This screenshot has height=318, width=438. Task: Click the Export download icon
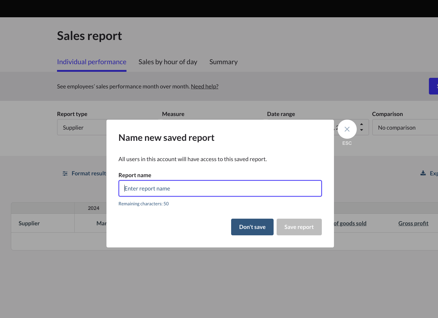pyautogui.click(x=423, y=173)
